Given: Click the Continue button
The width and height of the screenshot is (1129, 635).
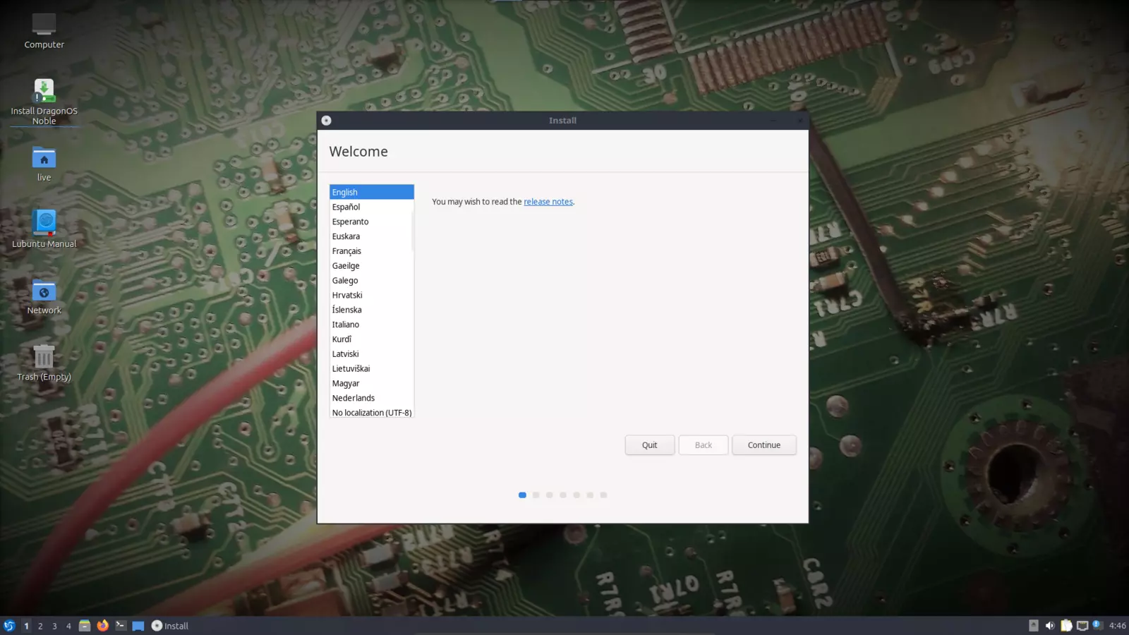Looking at the screenshot, I should (764, 445).
